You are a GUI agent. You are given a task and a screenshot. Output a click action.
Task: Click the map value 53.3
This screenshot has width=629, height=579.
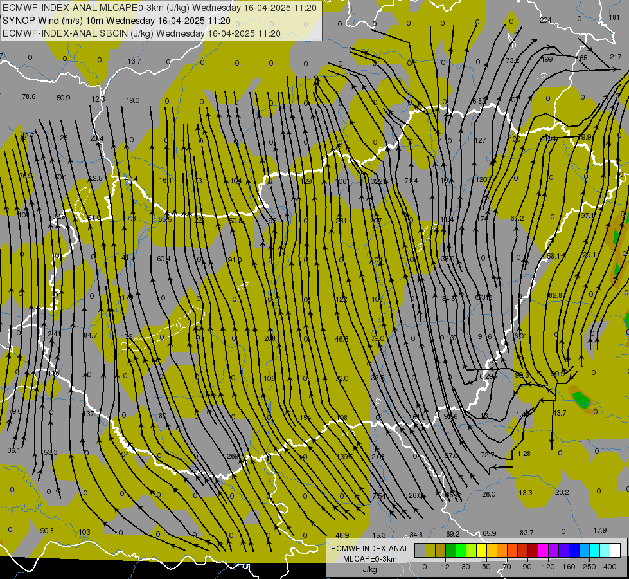[x=51, y=452]
